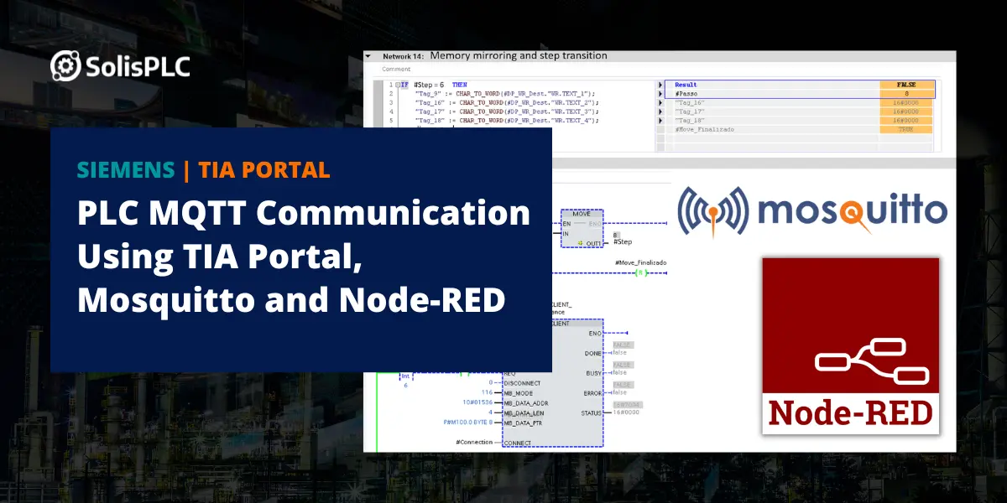Select the TRUE value of #Move_Finalizado
This screenshot has width=1007, height=503.
[x=905, y=129]
